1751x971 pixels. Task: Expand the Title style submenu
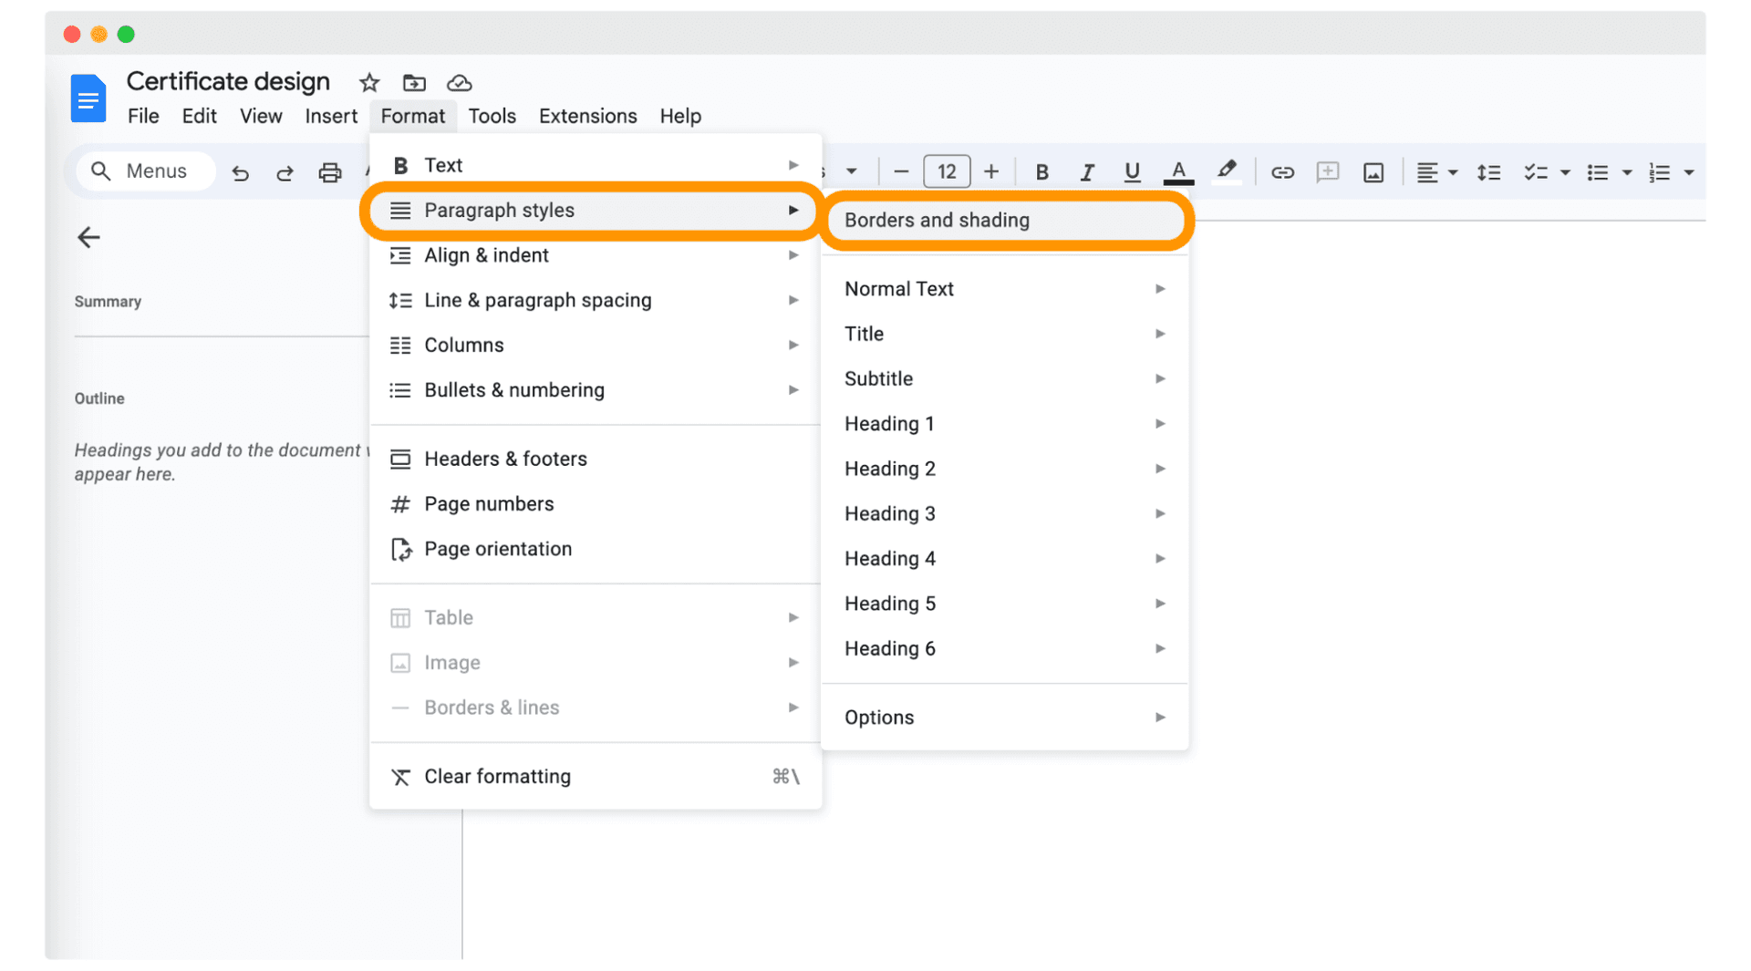[1005, 334]
